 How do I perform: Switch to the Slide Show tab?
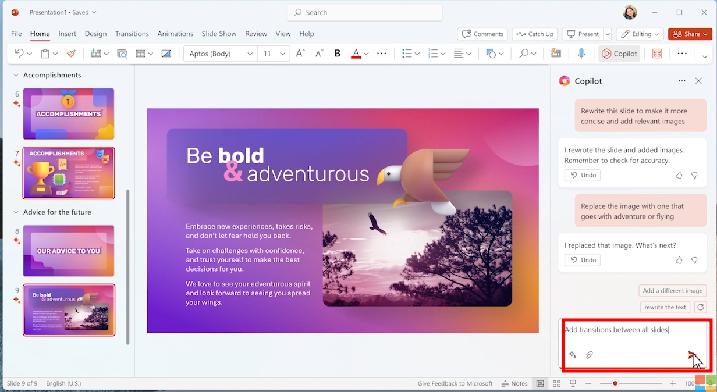coord(219,34)
